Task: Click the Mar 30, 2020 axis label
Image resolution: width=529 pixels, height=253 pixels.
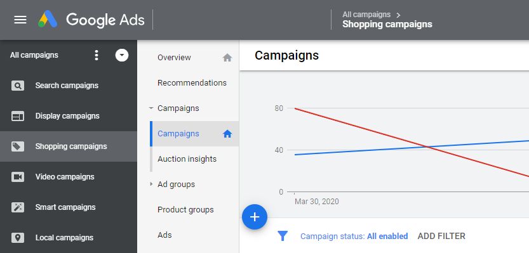Action: (x=316, y=202)
